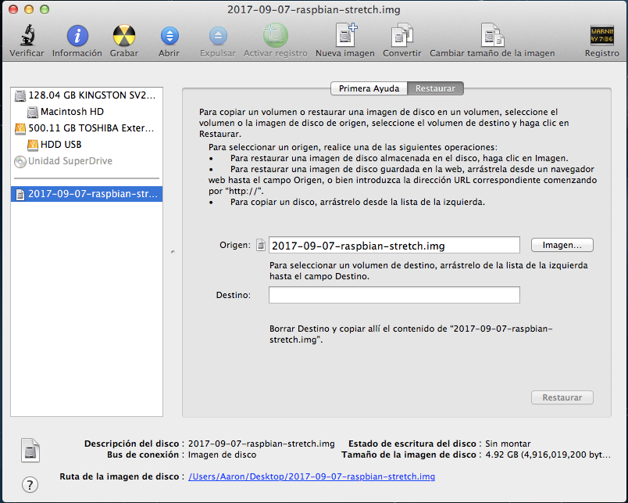Click the Activar registro icon

(x=276, y=36)
